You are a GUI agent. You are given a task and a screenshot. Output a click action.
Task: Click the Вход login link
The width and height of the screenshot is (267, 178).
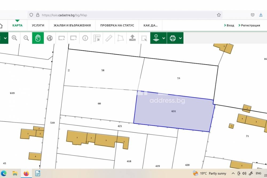click(x=229, y=25)
